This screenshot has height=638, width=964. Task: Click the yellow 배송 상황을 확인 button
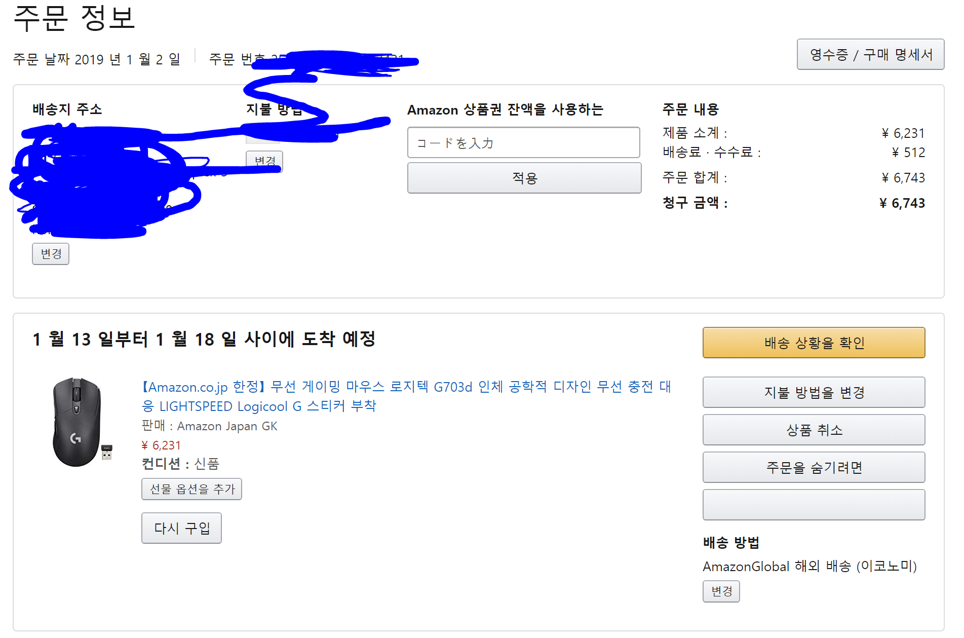(x=813, y=343)
